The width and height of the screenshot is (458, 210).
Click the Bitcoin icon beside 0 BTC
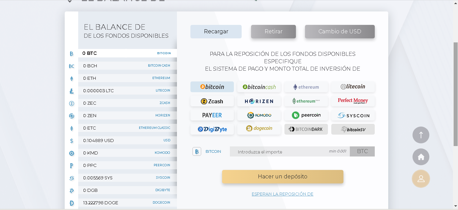click(71, 54)
